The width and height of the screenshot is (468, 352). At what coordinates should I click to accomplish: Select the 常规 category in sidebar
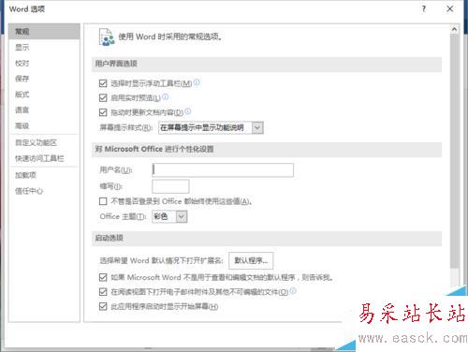(x=44, y=32)
